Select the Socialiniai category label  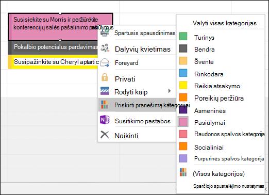click(x=209, y=148)
